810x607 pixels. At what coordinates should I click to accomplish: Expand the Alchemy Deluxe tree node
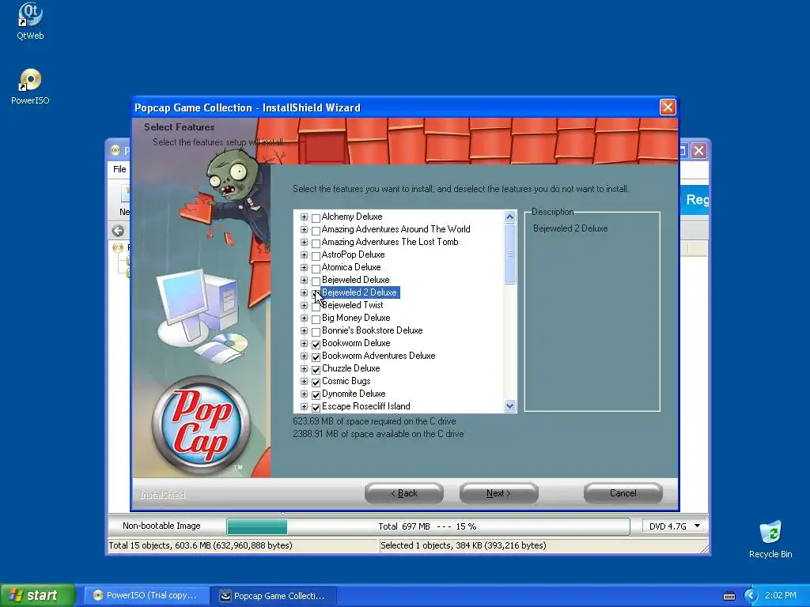304,217
